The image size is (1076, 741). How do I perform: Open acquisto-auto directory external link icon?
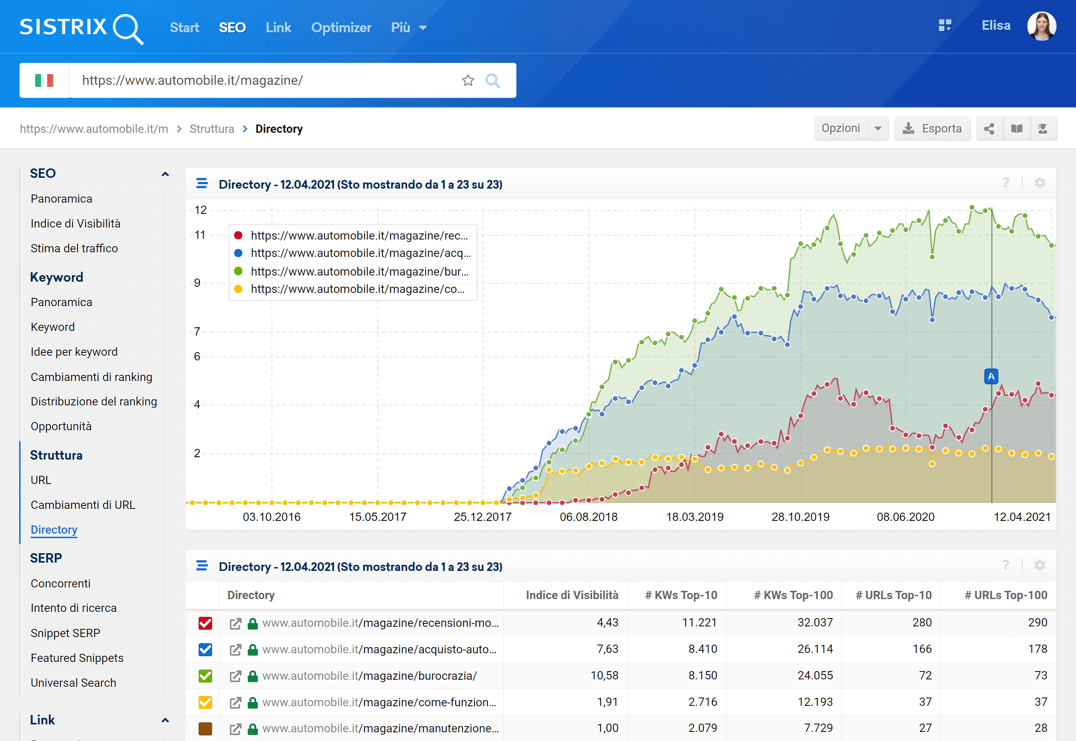click(235, 650)
